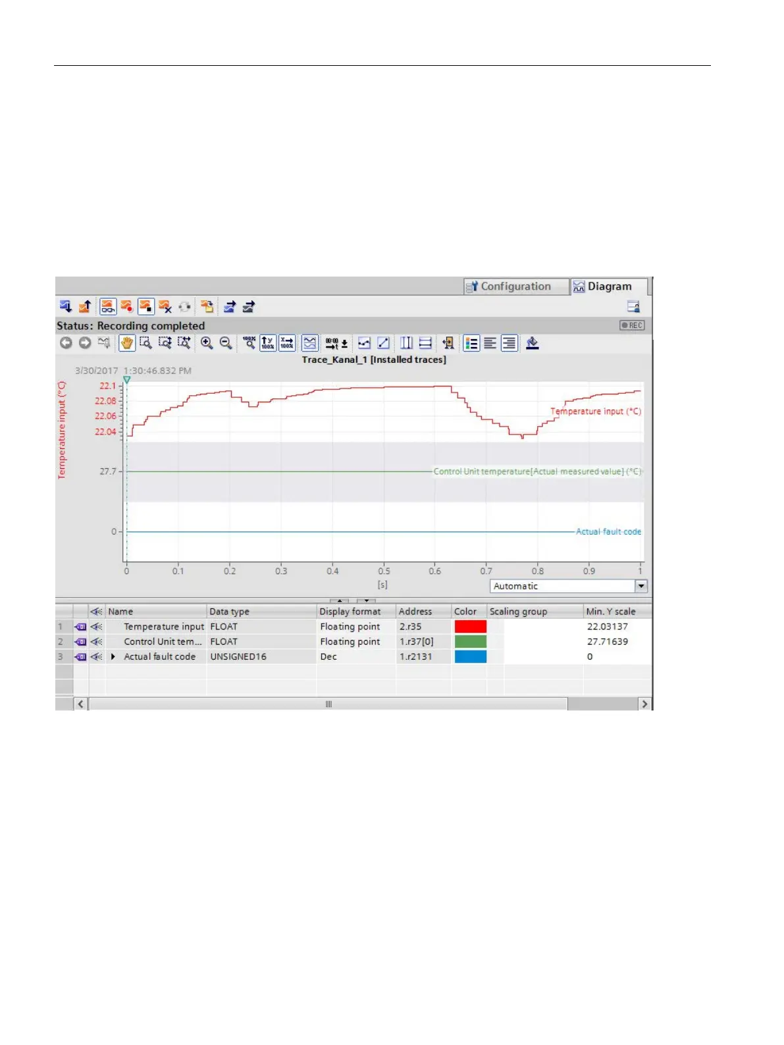The height and width of the screenshot is (1045, 784).
Task: Click the zoom out magnifier
Action: (226, 343)
